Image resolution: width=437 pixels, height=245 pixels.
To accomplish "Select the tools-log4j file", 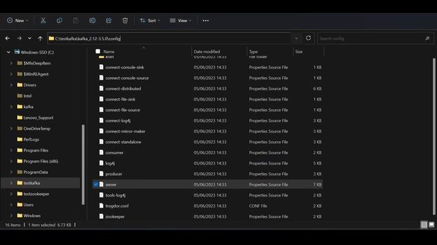I will click(208, 195).
